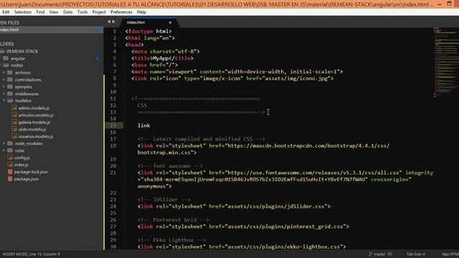This screenshot has width=459, height=258.
Task: Open articulos.modelo.js in sidebar
Action: (x=36, y=115)
